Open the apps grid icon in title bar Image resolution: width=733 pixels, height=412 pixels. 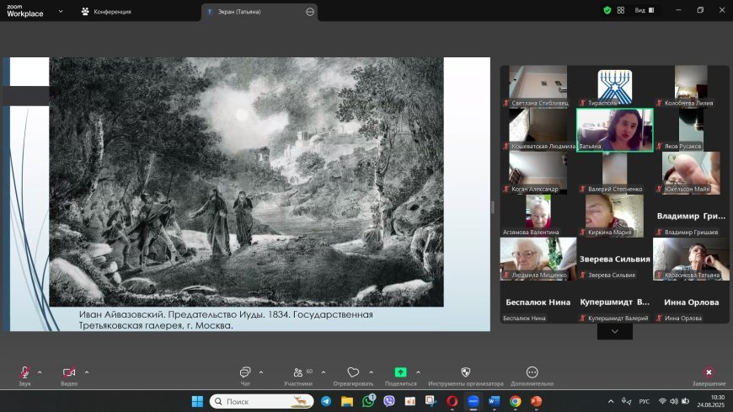click(x=621, y=10)
